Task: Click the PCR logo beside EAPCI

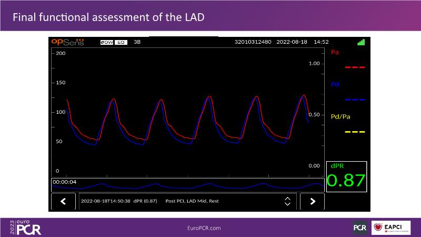Action: point(360,228)
